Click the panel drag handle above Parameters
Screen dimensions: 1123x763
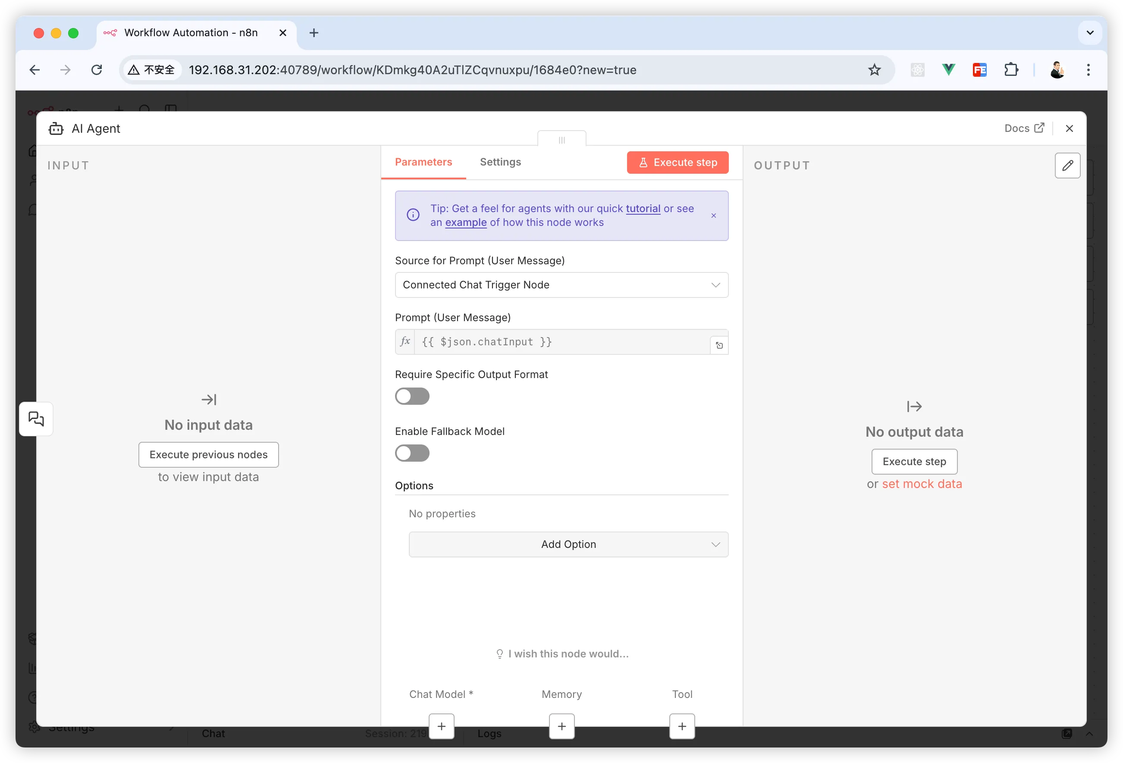(x=561, y=140)
